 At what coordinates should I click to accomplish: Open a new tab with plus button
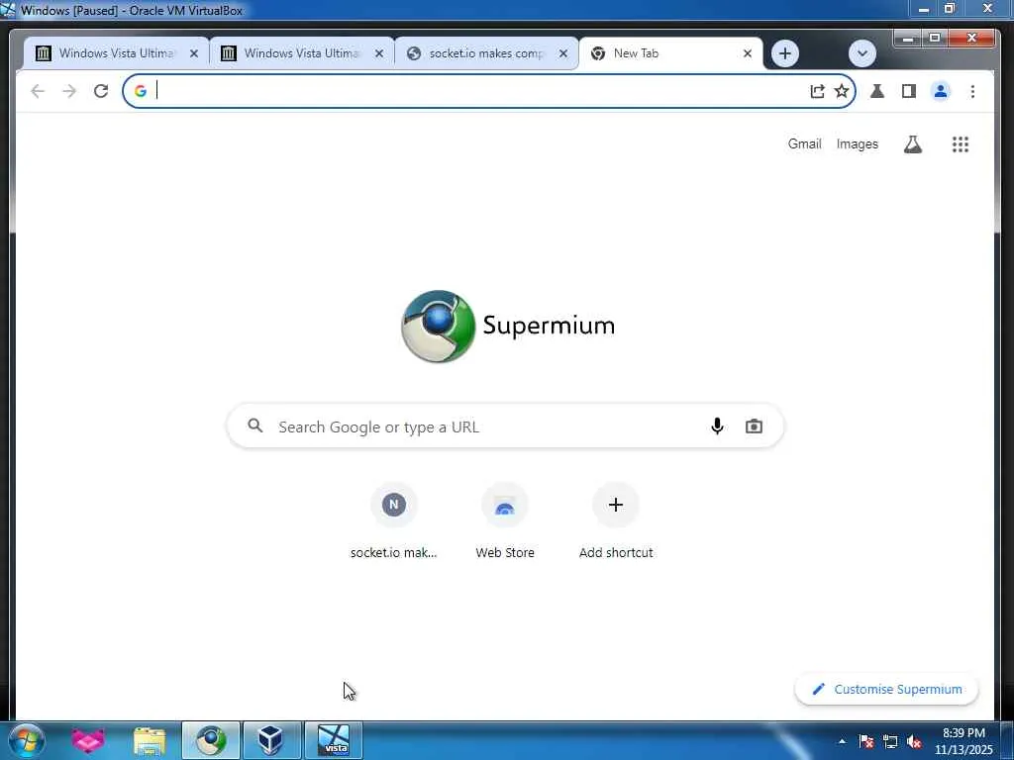pos(785,53)
